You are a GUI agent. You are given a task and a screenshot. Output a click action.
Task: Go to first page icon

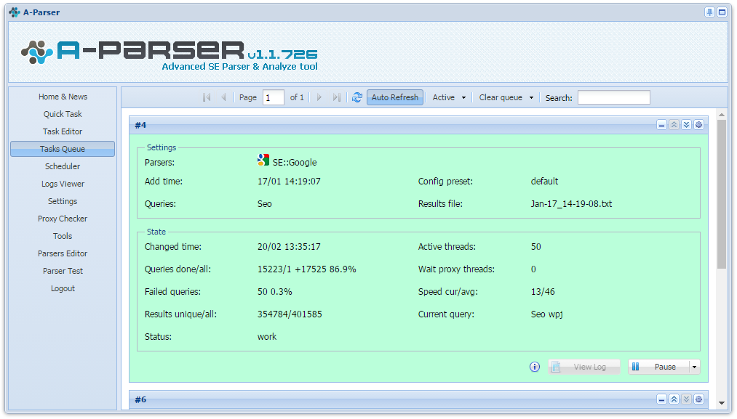[x=207, y=97]
